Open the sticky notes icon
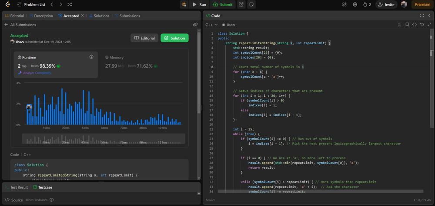The width and height of the screenshot is (435, 206). pos(251,5)
